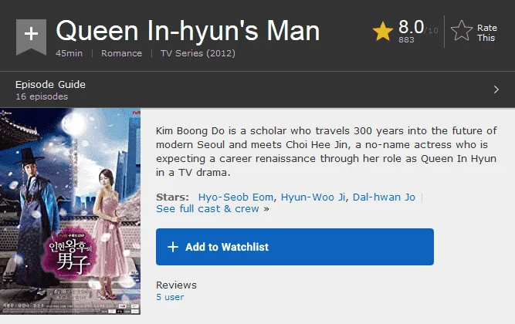Viewport: 515px width, 324px height.
Task: Open Hyo-Seob Eom's profile link
Action: [235, 197]
